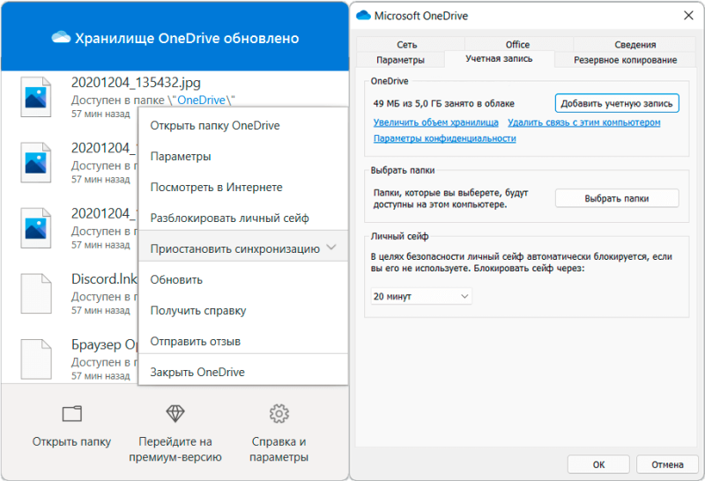Screen dimensions: 705x481
Task: Expand the Приостановить синхронизацию chevron
Action: coord(331,248)
